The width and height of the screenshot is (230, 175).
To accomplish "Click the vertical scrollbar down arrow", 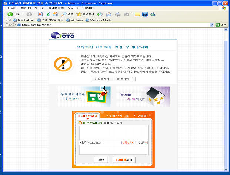I will point(226,169).
